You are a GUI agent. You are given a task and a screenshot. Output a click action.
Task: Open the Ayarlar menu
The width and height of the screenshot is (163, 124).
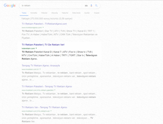(x=87, y=13)
